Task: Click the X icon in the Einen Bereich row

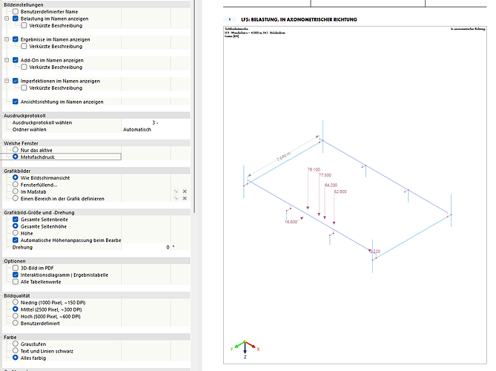Action: click(x=185, y=199)
